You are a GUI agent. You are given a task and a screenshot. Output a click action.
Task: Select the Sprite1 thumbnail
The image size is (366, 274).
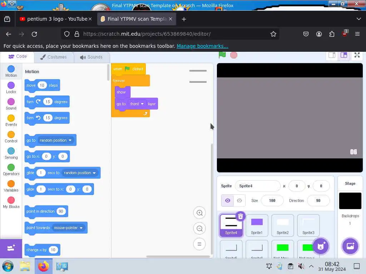(x=257, y=225)
